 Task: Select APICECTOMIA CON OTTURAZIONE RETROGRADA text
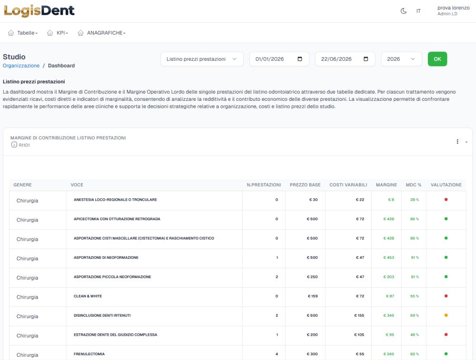point(117,219)
